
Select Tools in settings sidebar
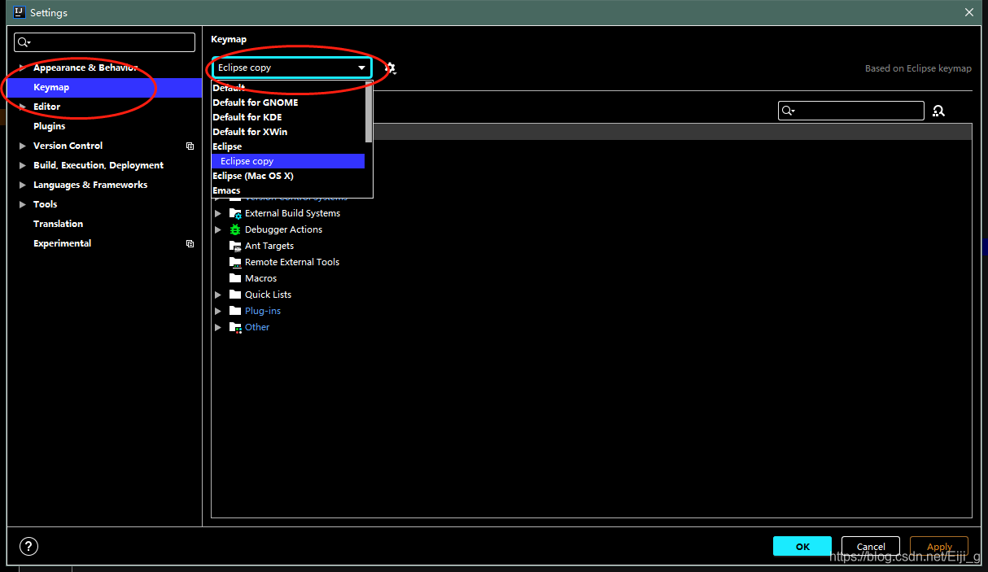tap(104, 204)
